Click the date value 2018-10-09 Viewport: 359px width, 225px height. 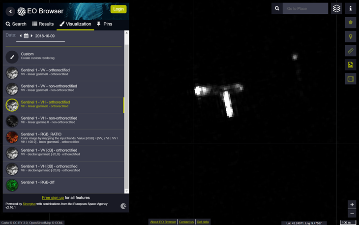[45, 36]
